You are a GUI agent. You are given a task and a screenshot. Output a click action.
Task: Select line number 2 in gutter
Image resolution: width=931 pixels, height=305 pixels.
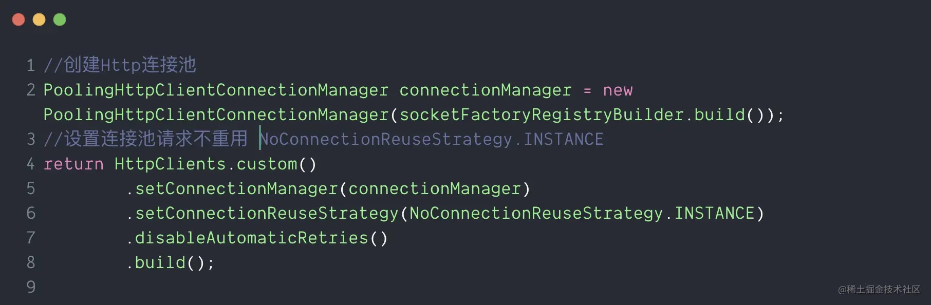tap(31, 90)
